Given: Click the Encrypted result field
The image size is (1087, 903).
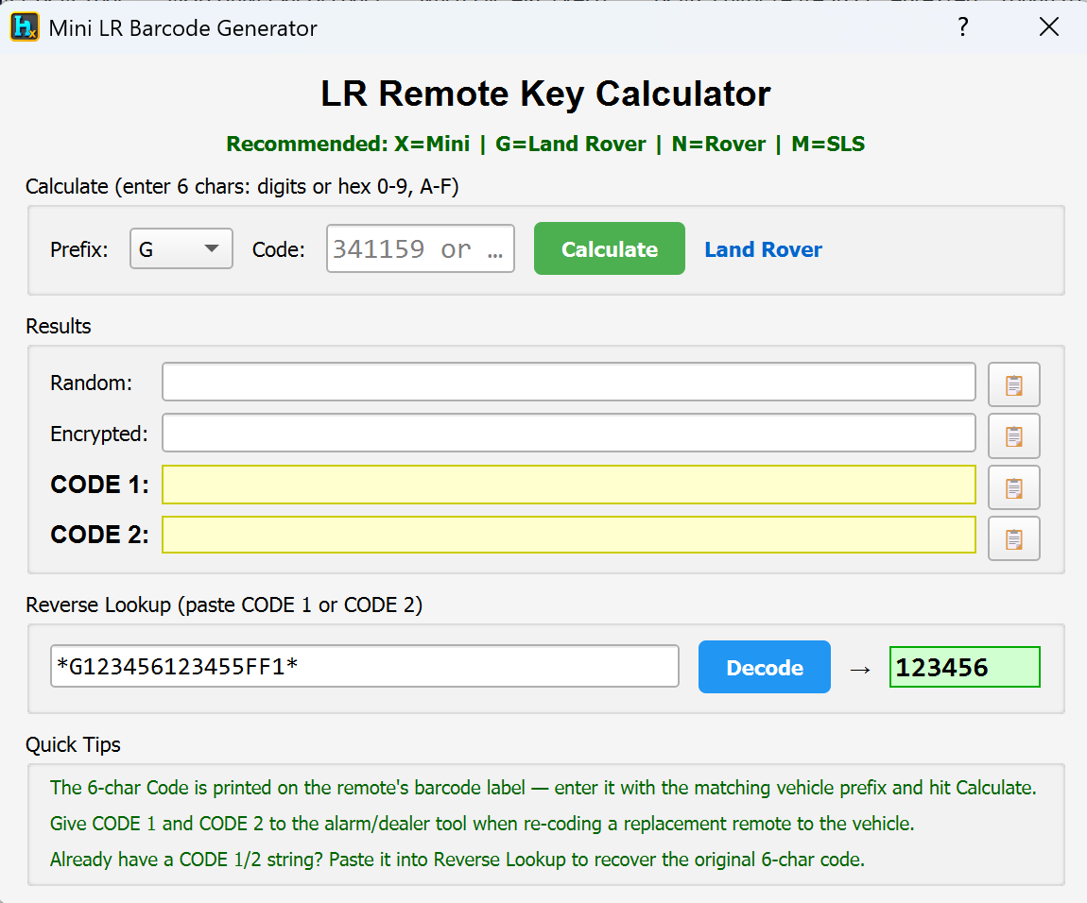Looking at the screenshot, I should tap(568, 434).
